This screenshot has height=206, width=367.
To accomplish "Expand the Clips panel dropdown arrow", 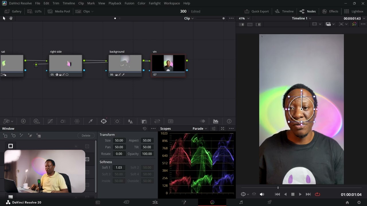I will [92, 11].
